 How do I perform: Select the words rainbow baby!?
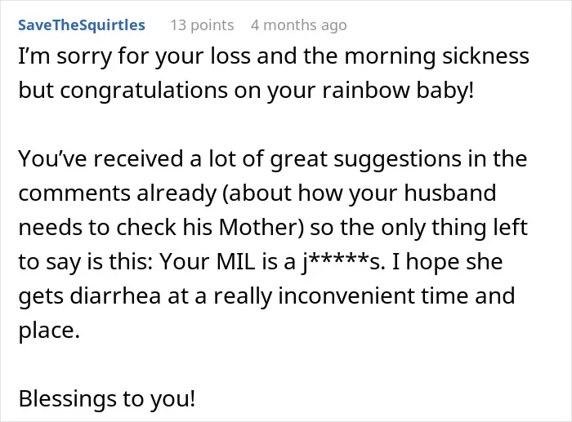coord(398,90)
